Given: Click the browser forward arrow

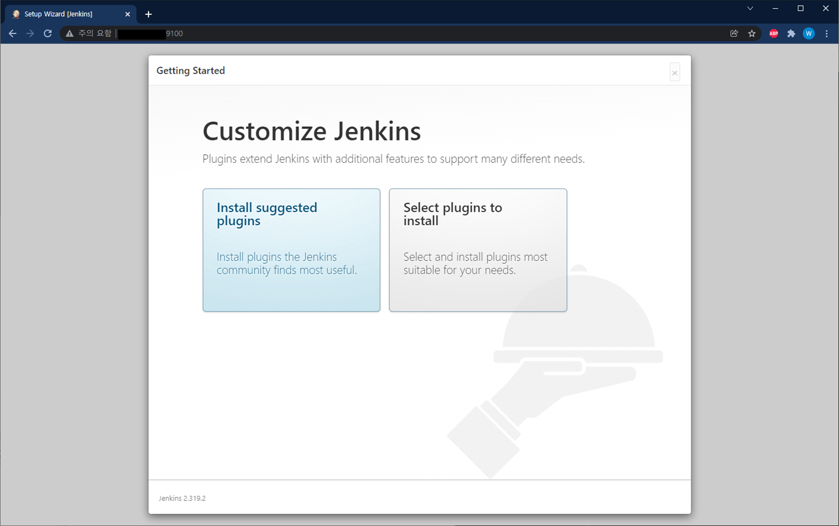Looking at the screenshot, I should (30, 33).
